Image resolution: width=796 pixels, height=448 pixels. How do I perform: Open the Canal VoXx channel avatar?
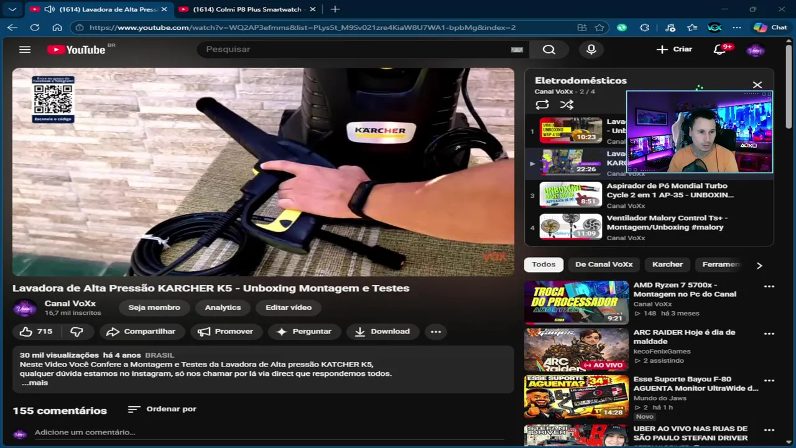pyautogui.click(x=25, y=308)
